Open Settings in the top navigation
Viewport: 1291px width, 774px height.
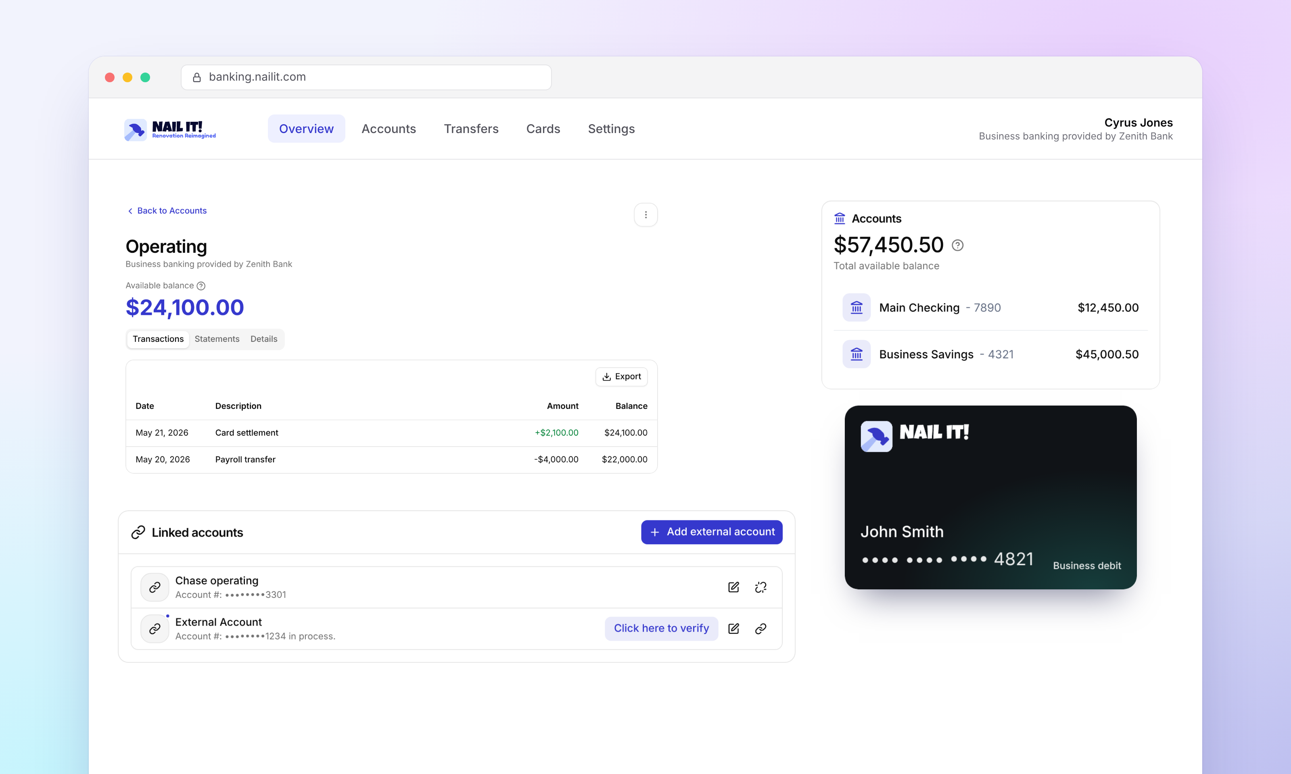[x=611, y=129]
